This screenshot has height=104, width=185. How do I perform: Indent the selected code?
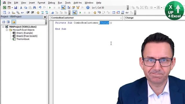(28, 12)
